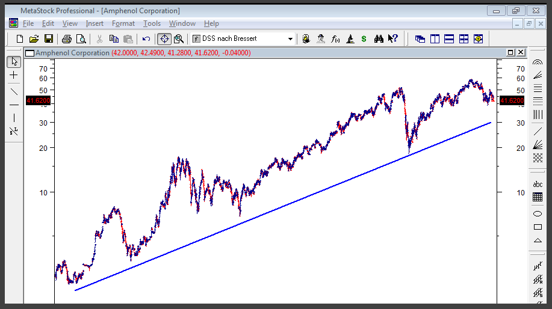Image resolution: width=552 pixels, height=309 pixels.
Task: Select the channel tool marked R
Action: tap(538, 280)
